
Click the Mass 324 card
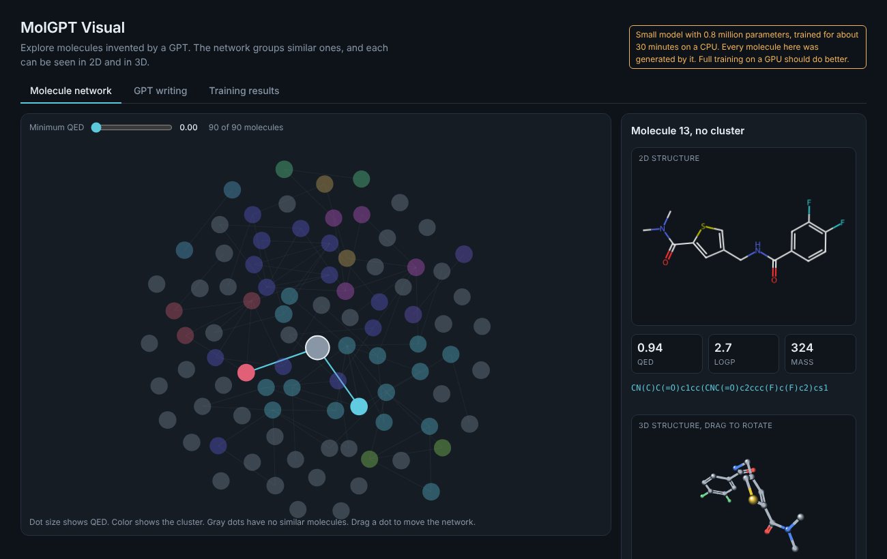(820, 354)
